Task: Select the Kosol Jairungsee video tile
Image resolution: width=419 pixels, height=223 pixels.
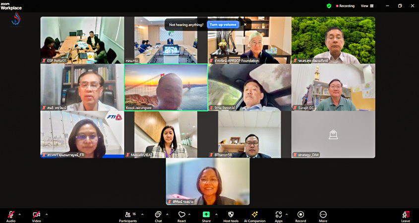Action: pos(166,87)
